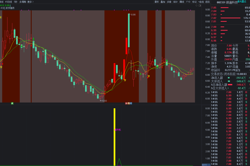Open the 统计 statistics tool
The height and width of the screenshot is (166, 250).
coord(175,2)
